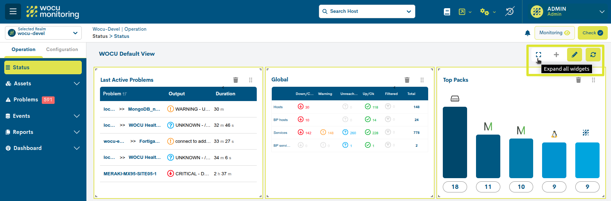This screenshot has height=201, width=611.
Task: Delete the Last Active Problems widget
Action: [236, 80]
